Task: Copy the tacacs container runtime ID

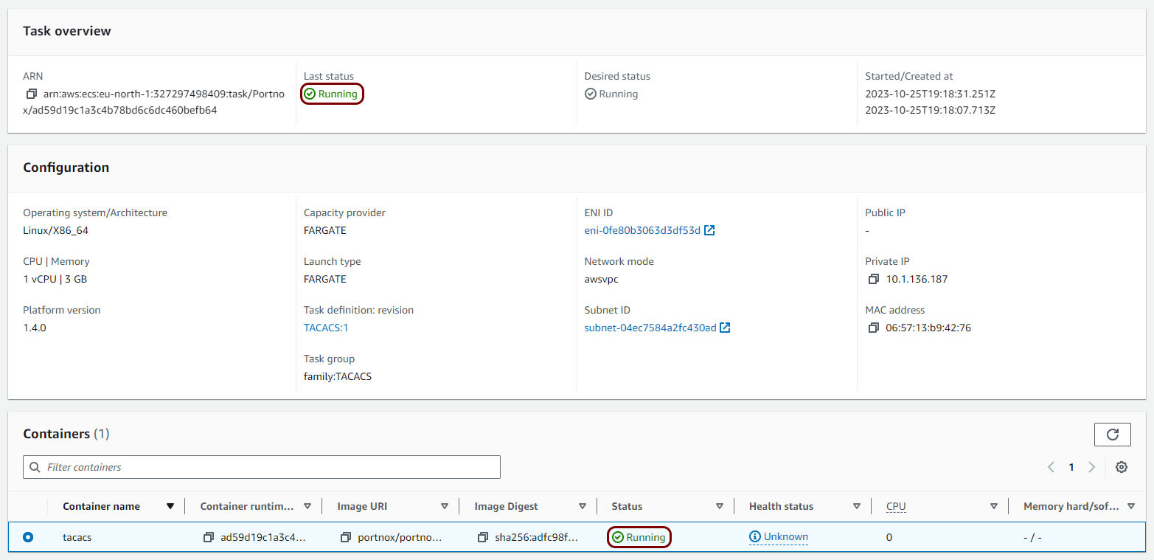Action: [x=209, y=537]
